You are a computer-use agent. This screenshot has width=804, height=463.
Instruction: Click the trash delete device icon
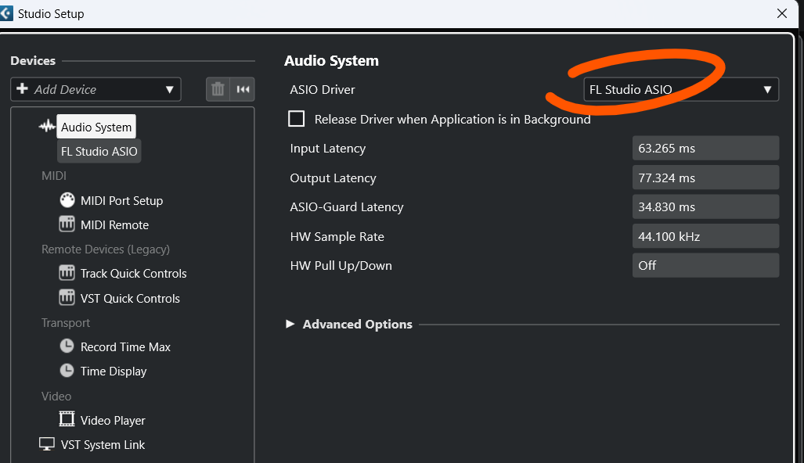coord(218,89)
